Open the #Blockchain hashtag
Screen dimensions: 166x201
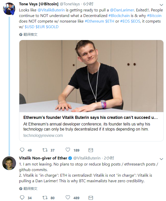point(119,16)
